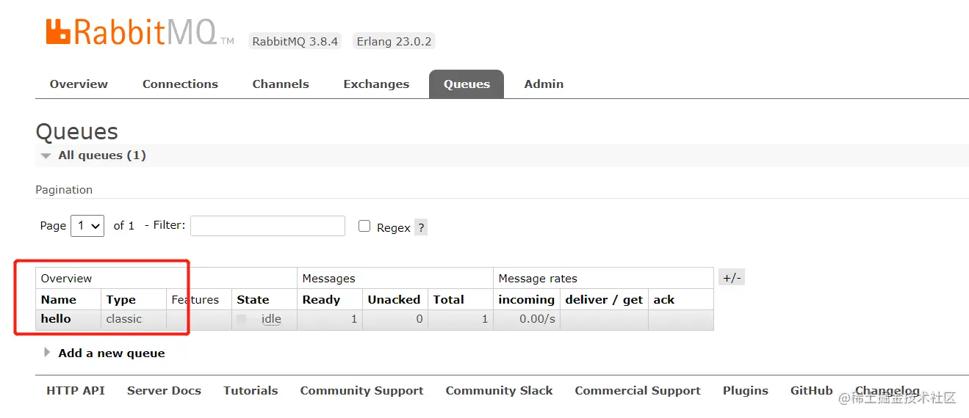Sort by the Ready column header
Screen dimensions: 969x418
tap(321, 299)
